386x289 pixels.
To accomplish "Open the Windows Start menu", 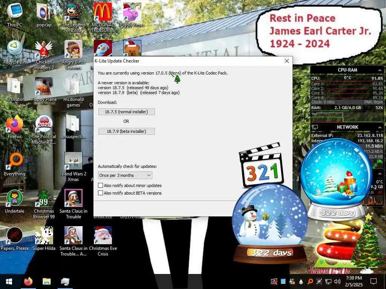I will 9,281.
